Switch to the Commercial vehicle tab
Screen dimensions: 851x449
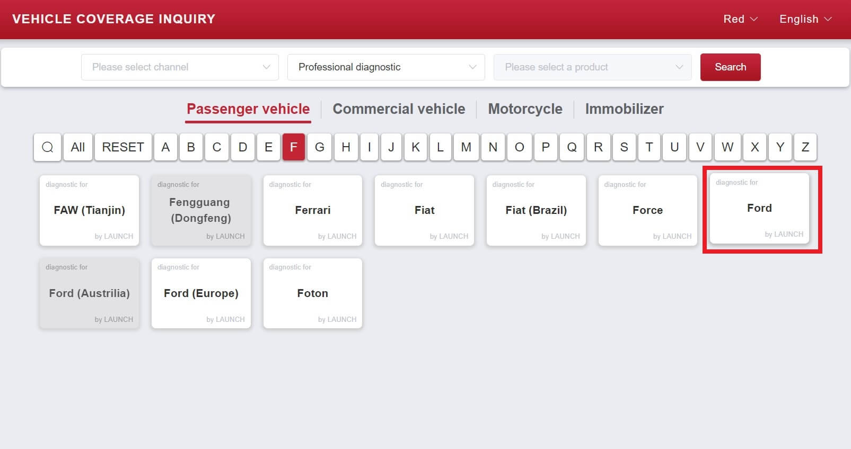[399, 109]
